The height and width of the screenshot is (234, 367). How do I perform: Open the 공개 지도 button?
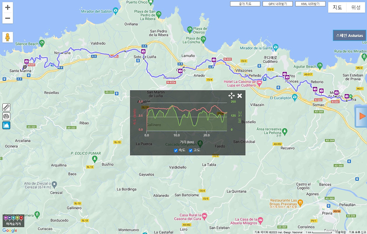pyautogui.click(x=245, y=4)
